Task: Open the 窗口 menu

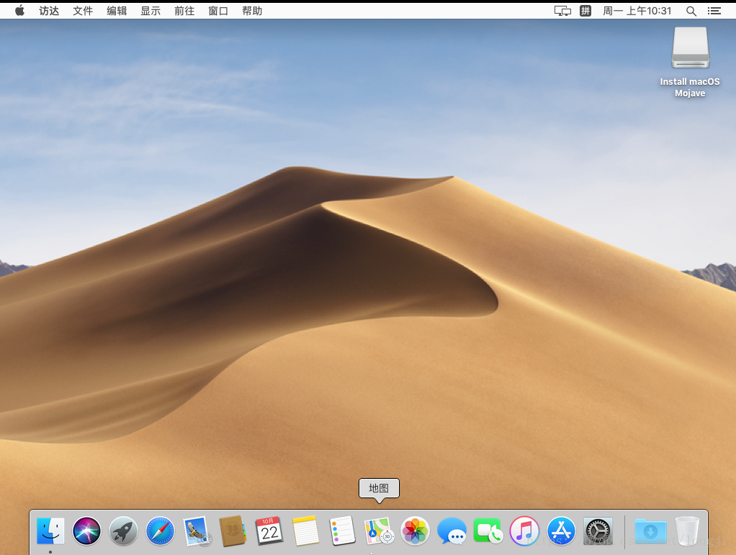Action: pyautogui.click(x=217, y=11)
